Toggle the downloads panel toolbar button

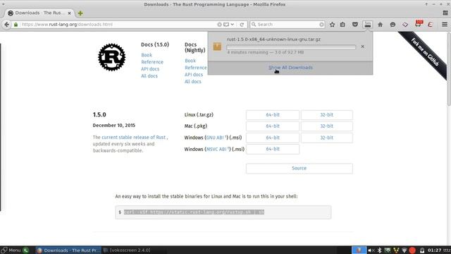coord(368,25)
